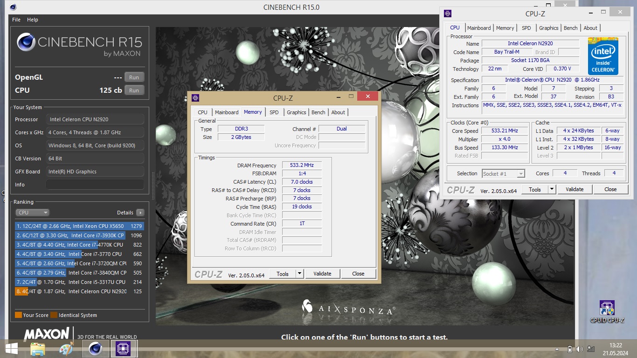Click the Cinebench R15 logo icon

click(26, 42)
